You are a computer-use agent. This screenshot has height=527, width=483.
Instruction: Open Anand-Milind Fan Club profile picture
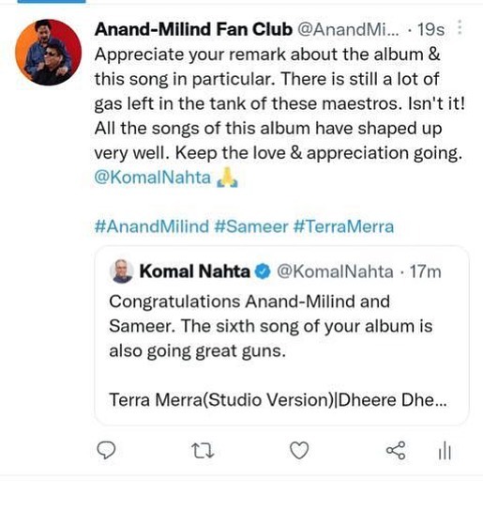point(49,52)
